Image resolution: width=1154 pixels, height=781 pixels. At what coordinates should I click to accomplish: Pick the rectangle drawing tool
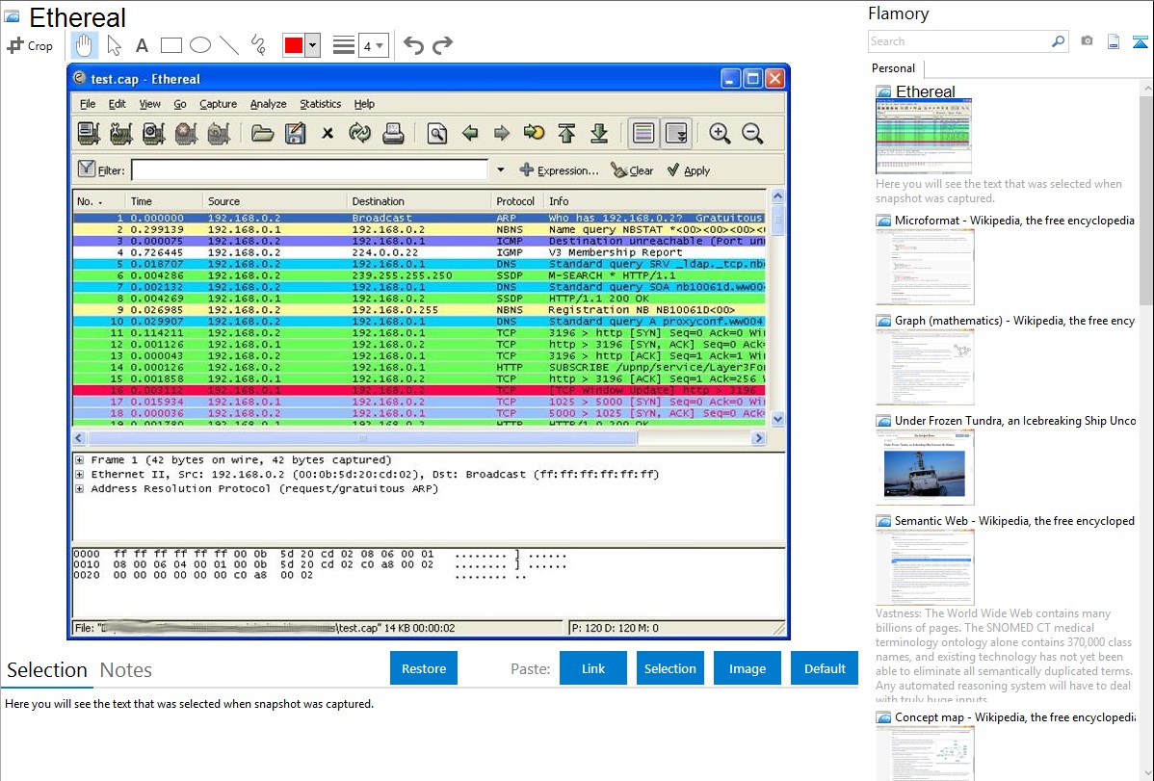click(170, 45)
